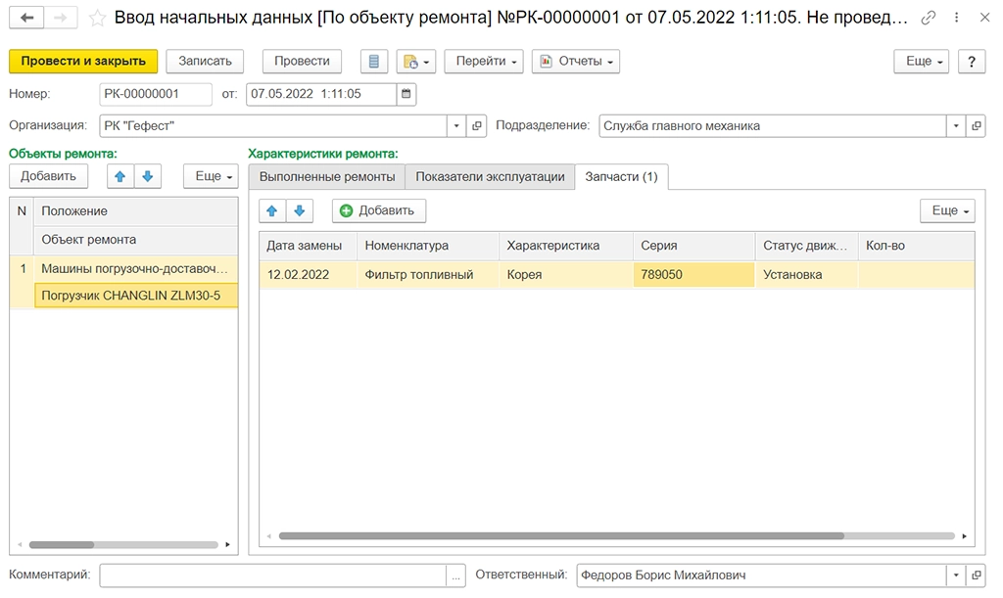1003x598 pixels.
Task: Copy document link via chain icon
Action: pos(928,18)
